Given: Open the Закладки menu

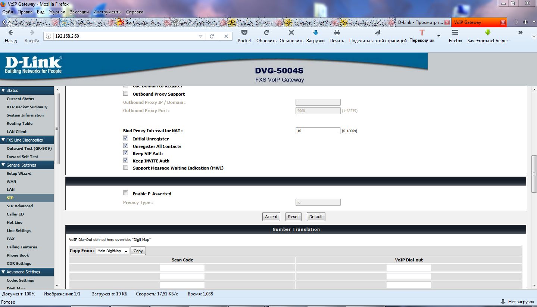Looking at the screenshot, I should click(79, 12).
